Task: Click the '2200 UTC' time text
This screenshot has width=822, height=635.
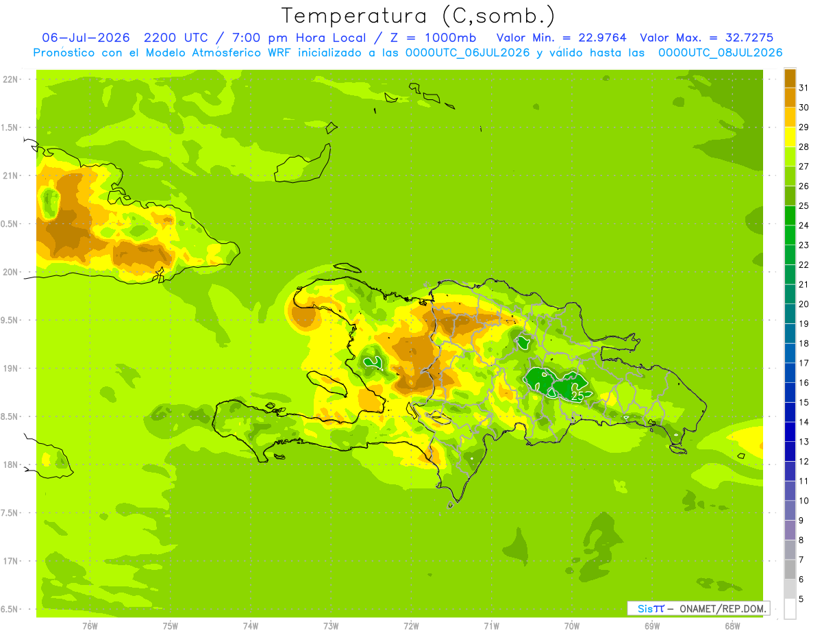Action: [176, 38]
